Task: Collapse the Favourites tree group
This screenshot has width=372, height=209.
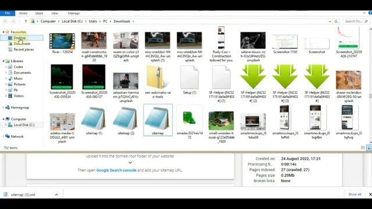Action: 3,32
